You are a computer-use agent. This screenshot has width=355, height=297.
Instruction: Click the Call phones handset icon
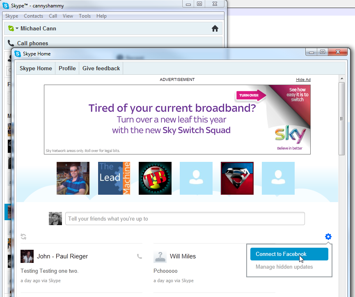(11, 43)
